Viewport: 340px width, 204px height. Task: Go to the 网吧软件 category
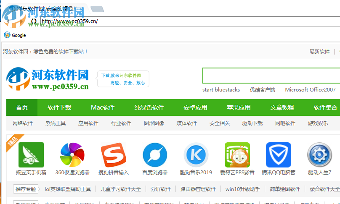[285, 123]
